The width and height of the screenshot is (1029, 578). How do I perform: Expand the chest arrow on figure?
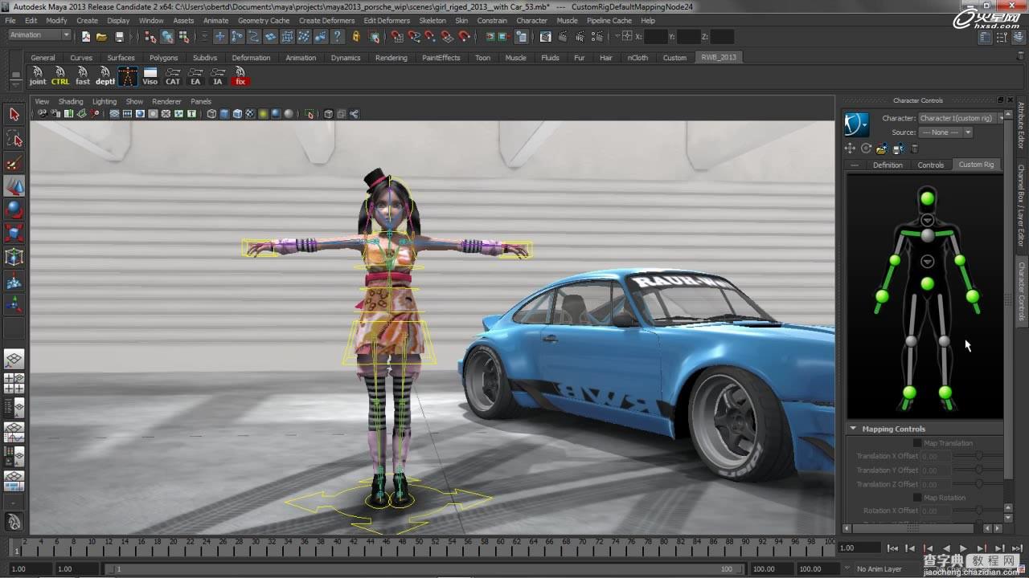point(927,262)
